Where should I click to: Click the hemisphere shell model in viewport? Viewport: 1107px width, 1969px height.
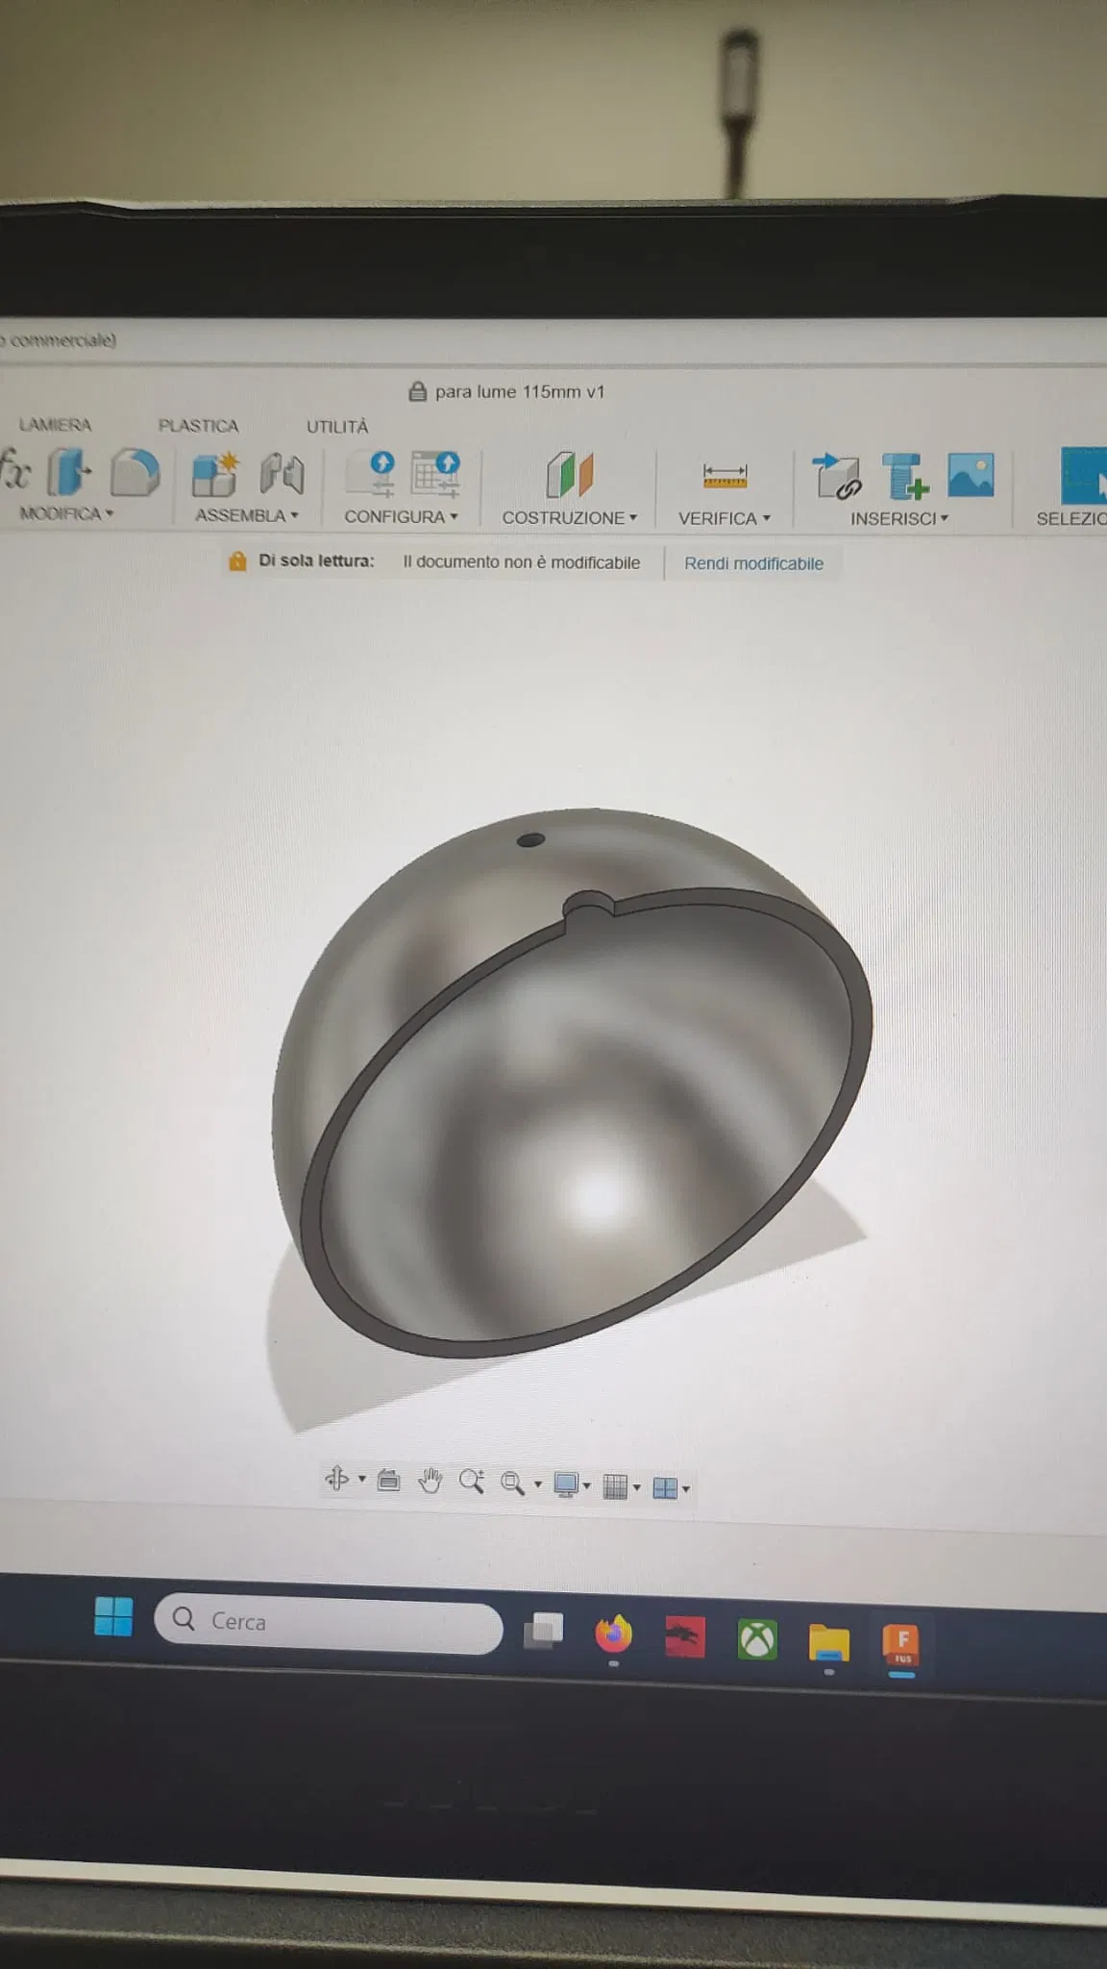[x=572, y=1082]
